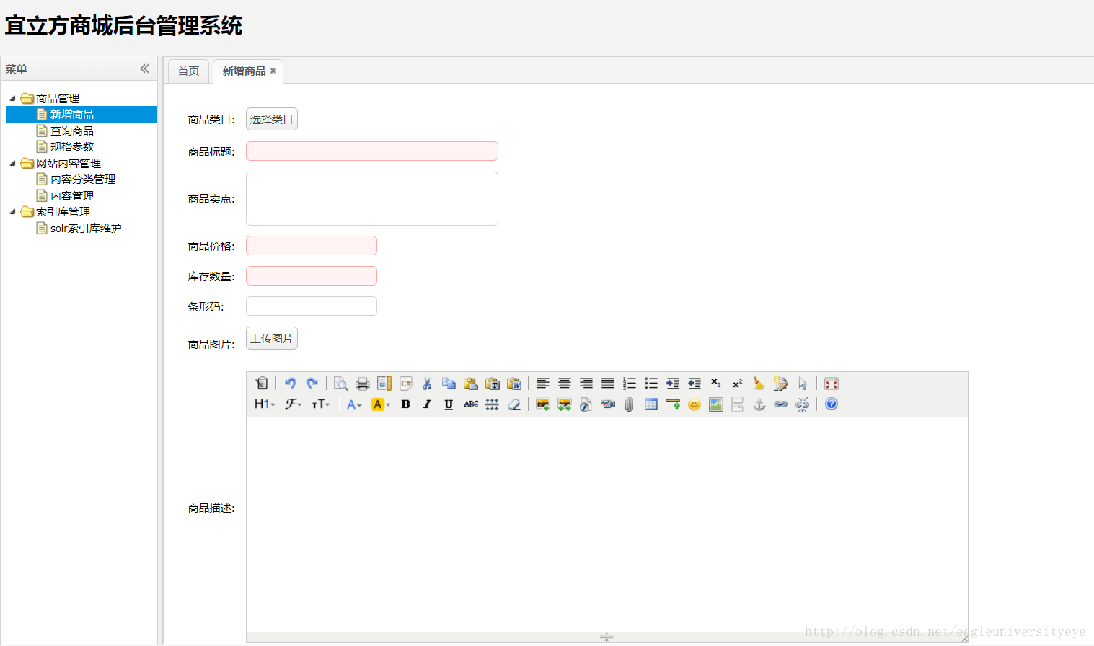Insert horizontal rule
1094x646 pixels.
point(672,404)
